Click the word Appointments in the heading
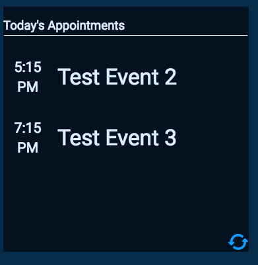Viewport: 258px width, 265px height. click(86, 26)
